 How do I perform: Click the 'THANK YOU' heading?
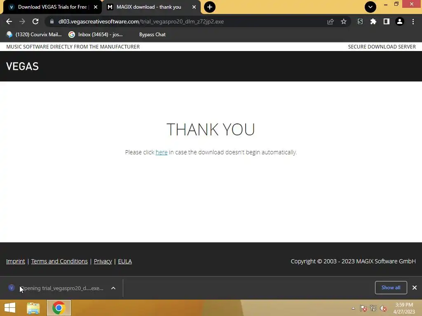tap(211, 130)
